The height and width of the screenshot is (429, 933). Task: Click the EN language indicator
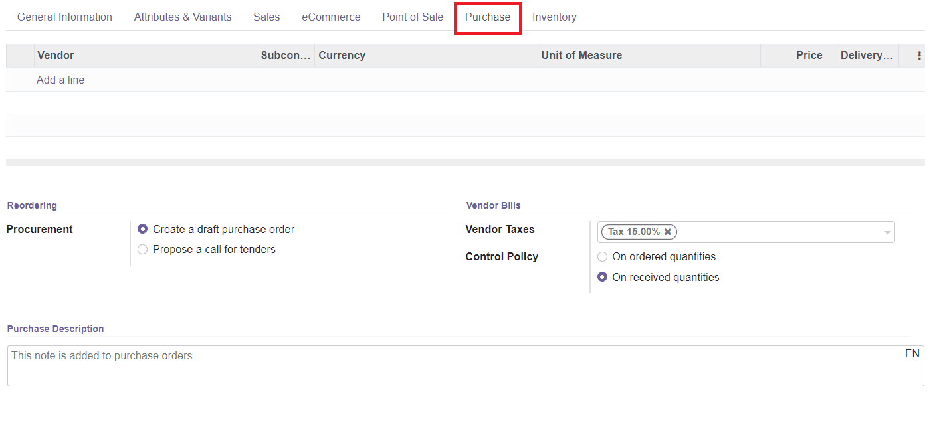[912, 353]
